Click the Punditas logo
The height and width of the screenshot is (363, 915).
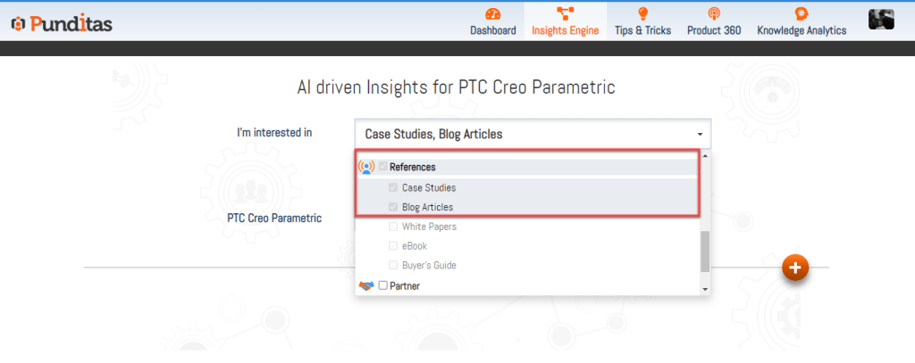62,23
